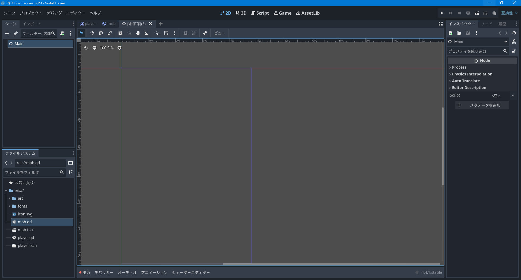Open the プロジェクト menu
This screenshot has height=280, width=521.
pyautogui.click(x=31, y=13)
